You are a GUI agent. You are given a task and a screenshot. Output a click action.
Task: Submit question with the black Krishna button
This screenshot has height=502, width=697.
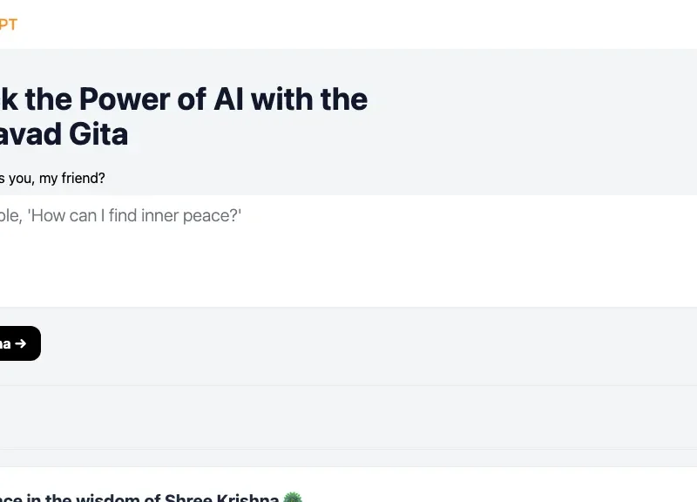(20, 343)
